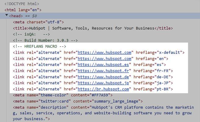This screenshot has height=122, width=200.
Task: Click the summary_large_image value
Action: tap(116, 101)
